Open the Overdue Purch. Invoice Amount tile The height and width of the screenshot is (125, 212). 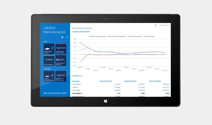pos(61,76)
